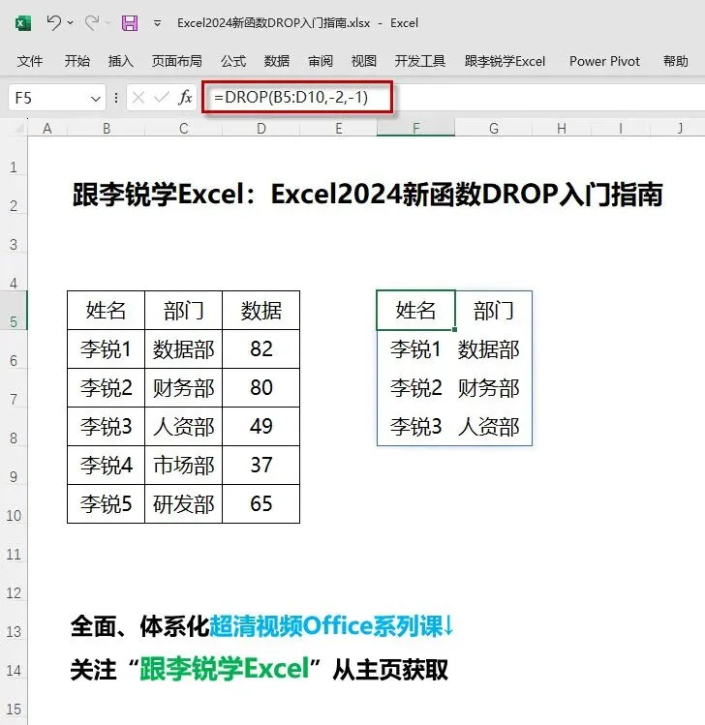Click the fill handle of cell F5
Screen dimensions: 705x725
coord(455,330)
